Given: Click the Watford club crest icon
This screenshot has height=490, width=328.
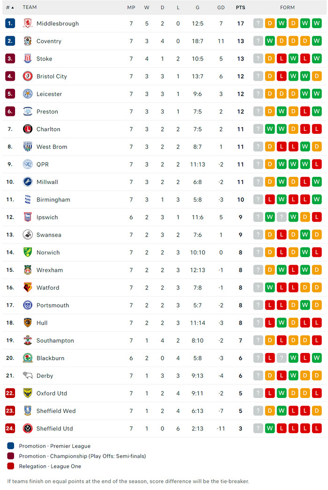Looking at the screenshot, I should click(28, 288).
